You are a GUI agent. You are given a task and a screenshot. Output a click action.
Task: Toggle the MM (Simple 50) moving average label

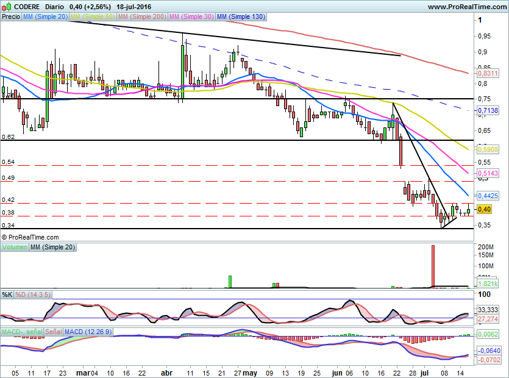point(93,17)
